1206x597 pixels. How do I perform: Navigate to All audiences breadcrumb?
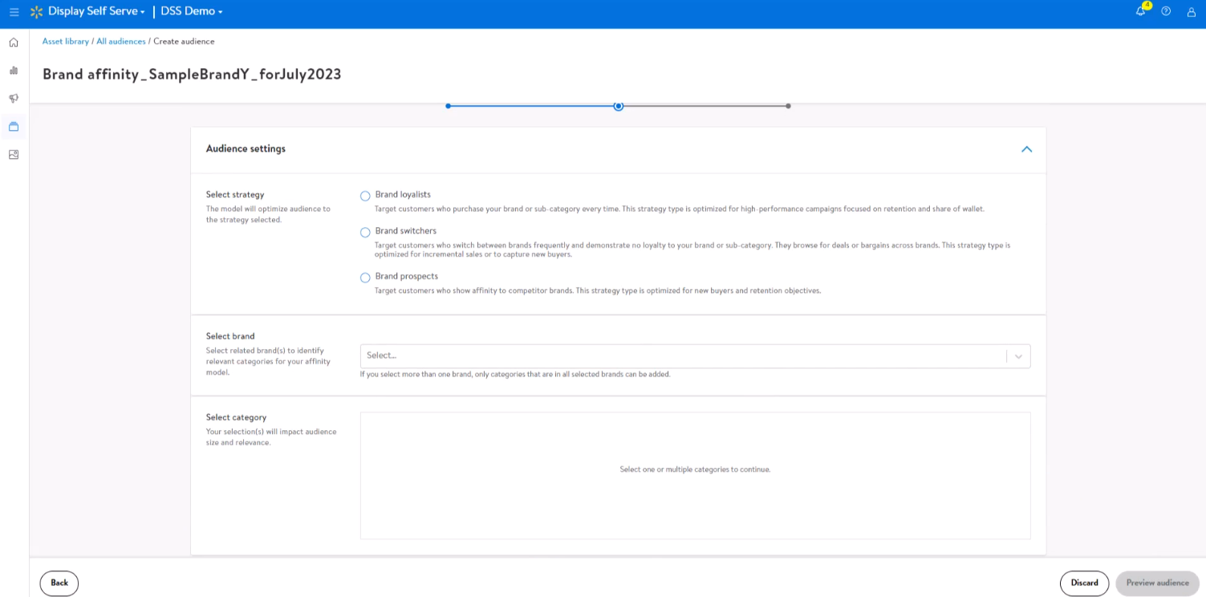coord(121,42)
